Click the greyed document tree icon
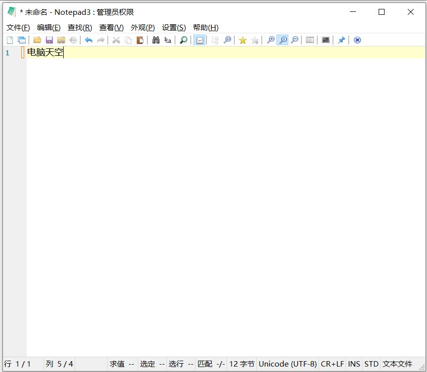Viewport: 427px width, 372px height. click(x=215, y=40)
